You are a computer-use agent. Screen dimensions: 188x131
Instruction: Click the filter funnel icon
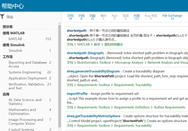pos(2,17)
